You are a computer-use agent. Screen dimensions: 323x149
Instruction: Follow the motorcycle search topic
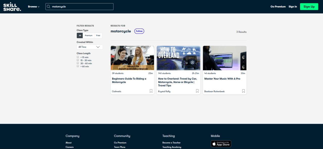point(139,31)
